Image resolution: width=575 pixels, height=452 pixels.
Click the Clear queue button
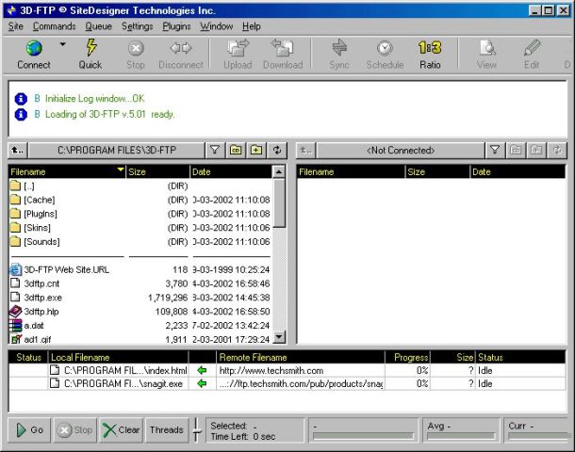pyautogui.click(x=122, y=430)
